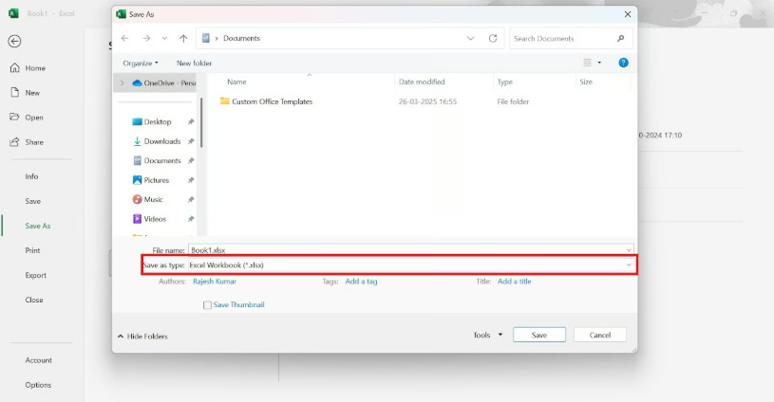Viewport: 774px width, 402px height.
Task: Click the Save button
Action: [539, 335]
